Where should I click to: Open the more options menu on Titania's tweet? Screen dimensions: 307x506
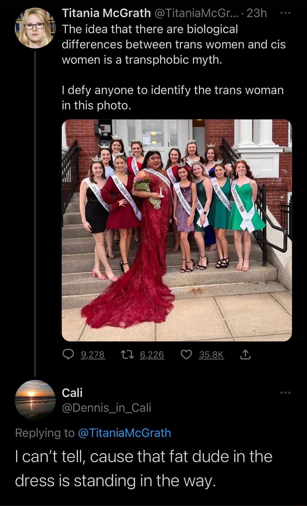pyautogui.click(x=285, y=13)
